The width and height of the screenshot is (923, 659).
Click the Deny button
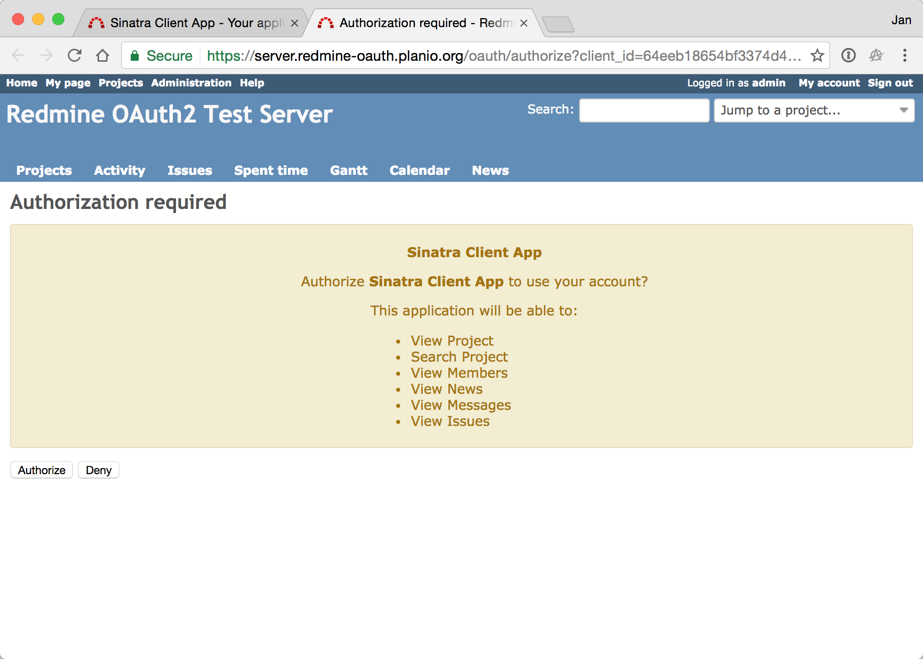[99, 470]
